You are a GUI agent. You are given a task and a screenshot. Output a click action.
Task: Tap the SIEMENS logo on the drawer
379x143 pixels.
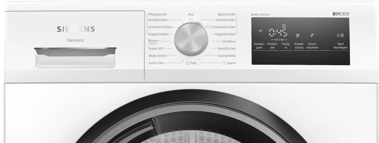pos(76,29)
